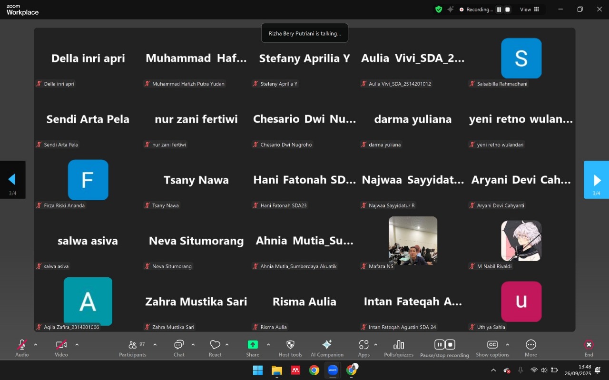Image resolution: width=609 pixels, height=380 pixels.
Task: Go to next gallery page arrow
Action: click(597, 180)
